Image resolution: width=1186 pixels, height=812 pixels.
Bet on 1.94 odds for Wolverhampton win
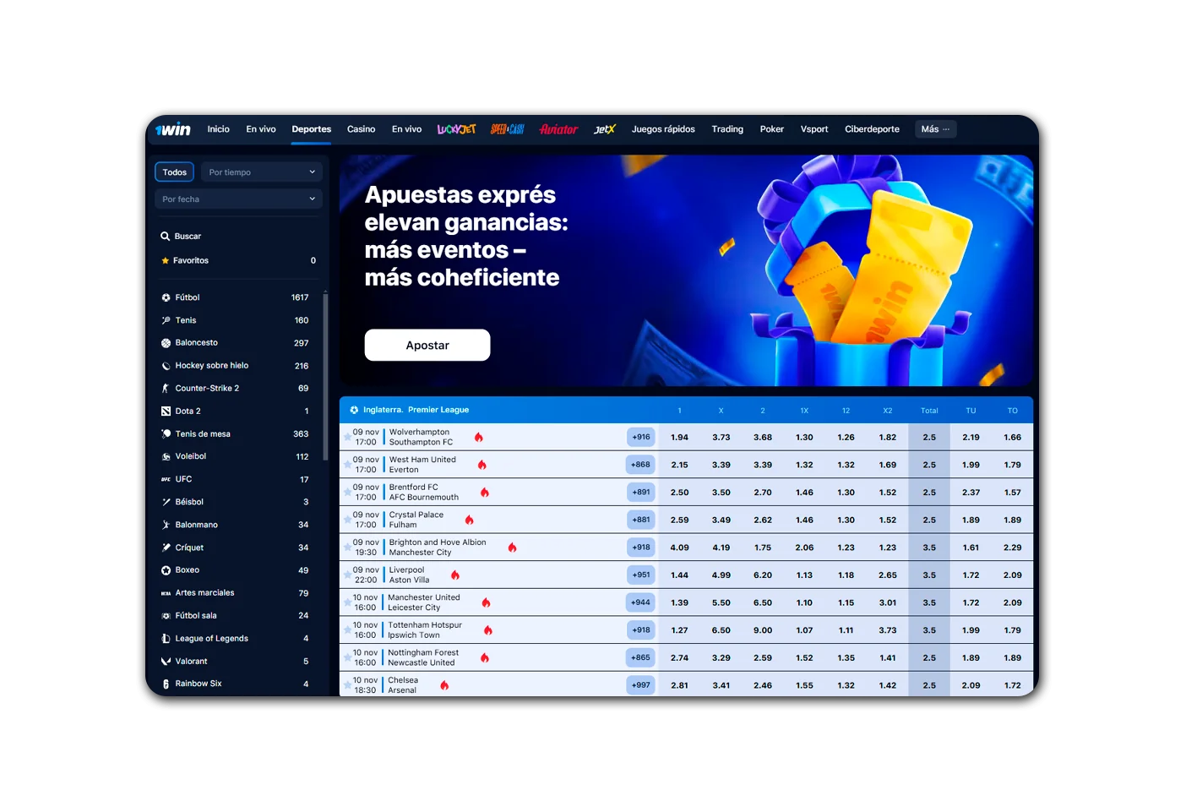click(x=680, y=437)
